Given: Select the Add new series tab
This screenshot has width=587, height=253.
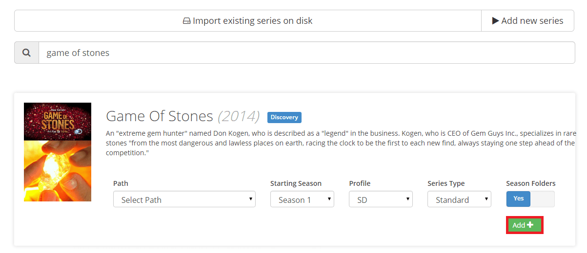Looking at the screenshot, I should (x=527, y=21).
